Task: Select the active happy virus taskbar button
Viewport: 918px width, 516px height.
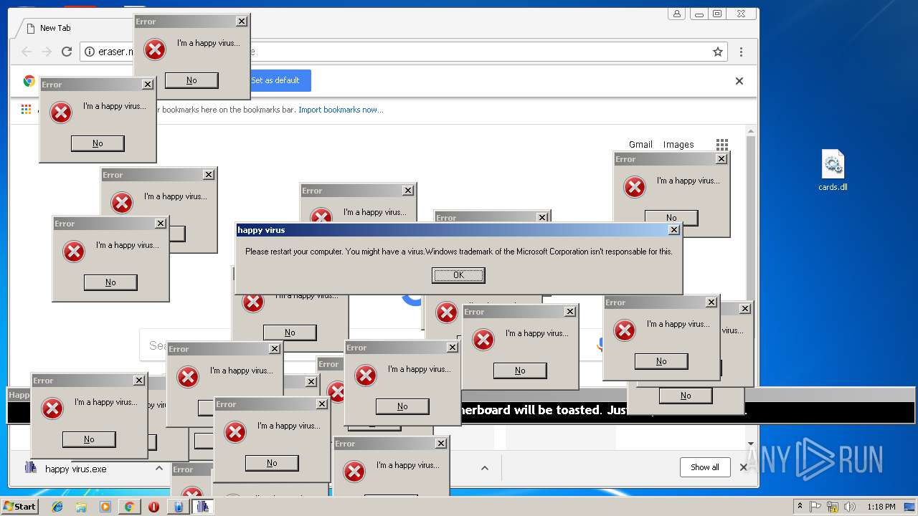Action: (x=202, y=507)
